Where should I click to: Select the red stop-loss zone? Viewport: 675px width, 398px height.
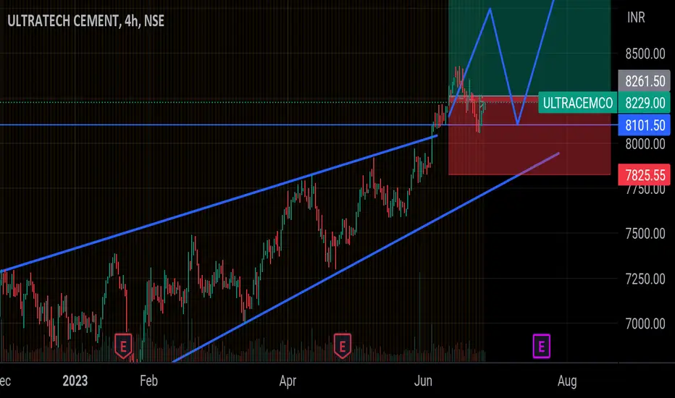(x=529, y=135)
